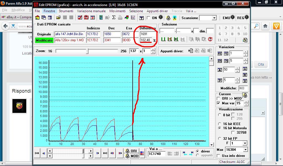Enable the ORI >> MOD checkbox
This screenshot has width=283, height=166.
218,98
